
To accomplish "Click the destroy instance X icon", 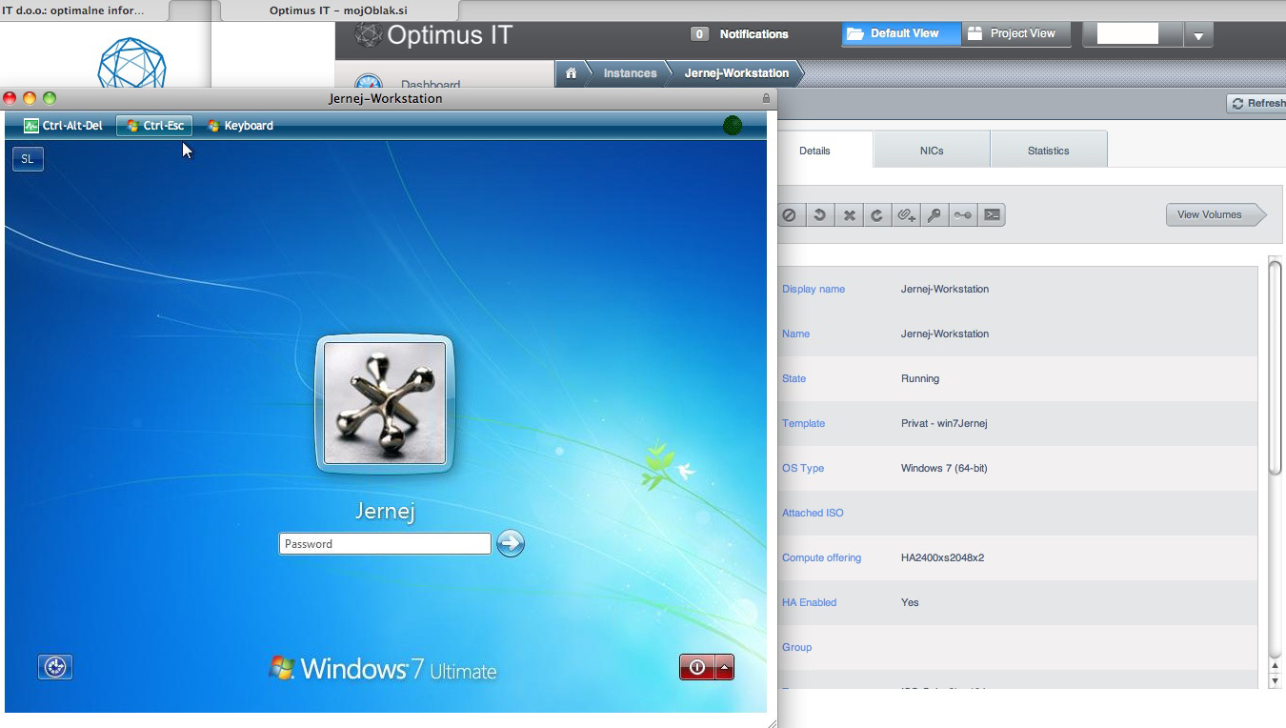I will tap(849, 215).
